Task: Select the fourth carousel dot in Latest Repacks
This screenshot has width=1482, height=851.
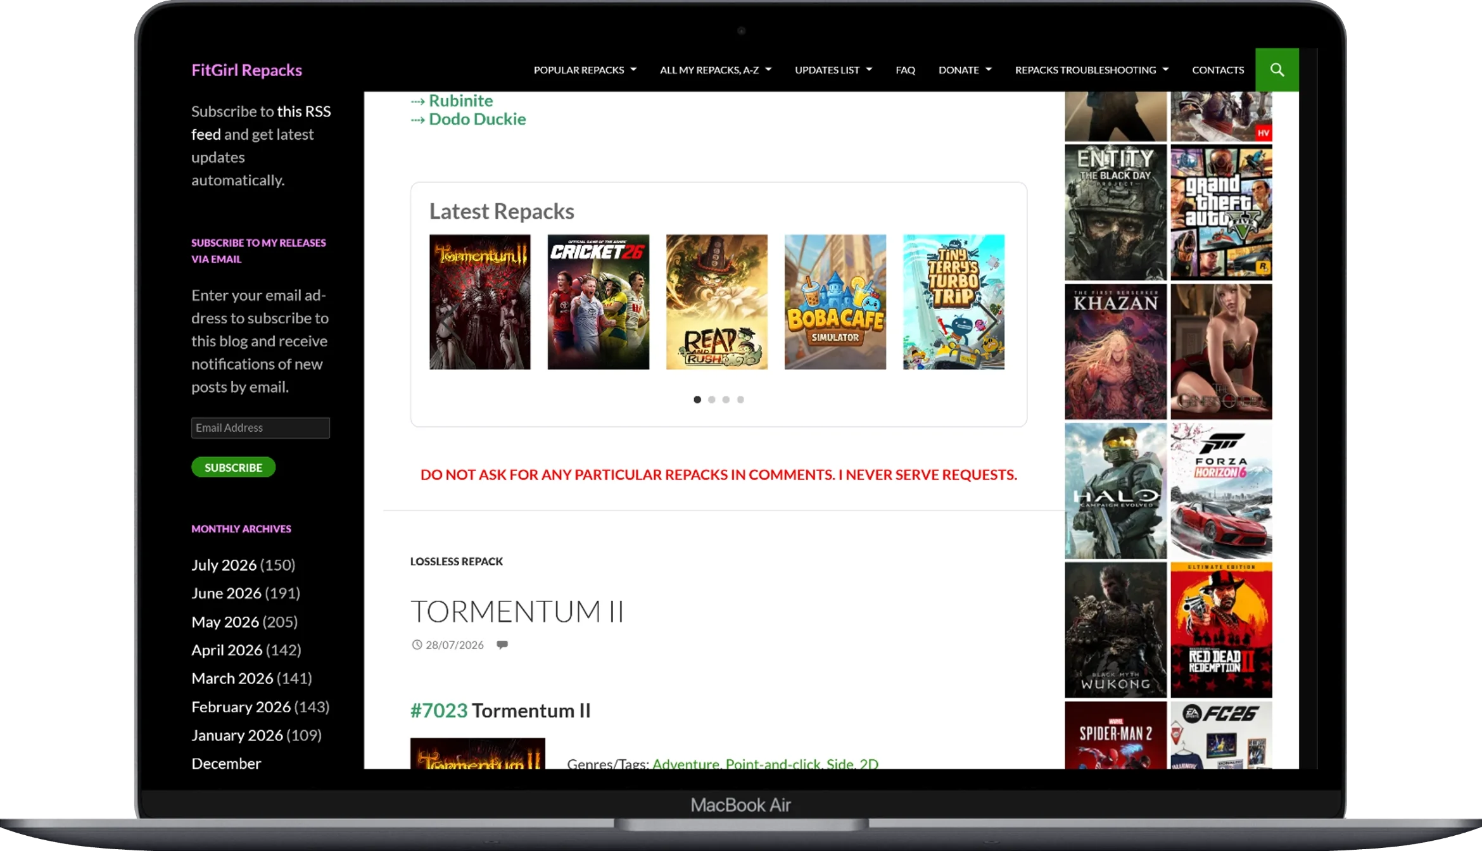Action: point(740,400)
